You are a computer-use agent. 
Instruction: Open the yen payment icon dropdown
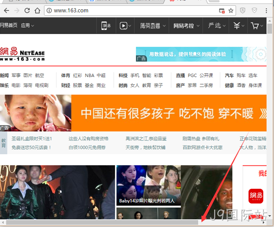coord(239,26)
